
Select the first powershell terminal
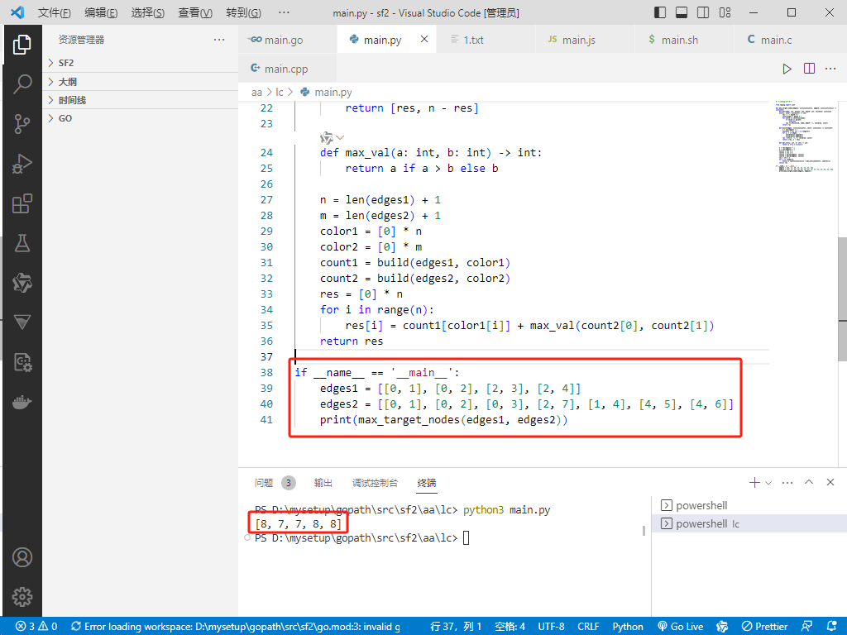[x=749, y=505]
